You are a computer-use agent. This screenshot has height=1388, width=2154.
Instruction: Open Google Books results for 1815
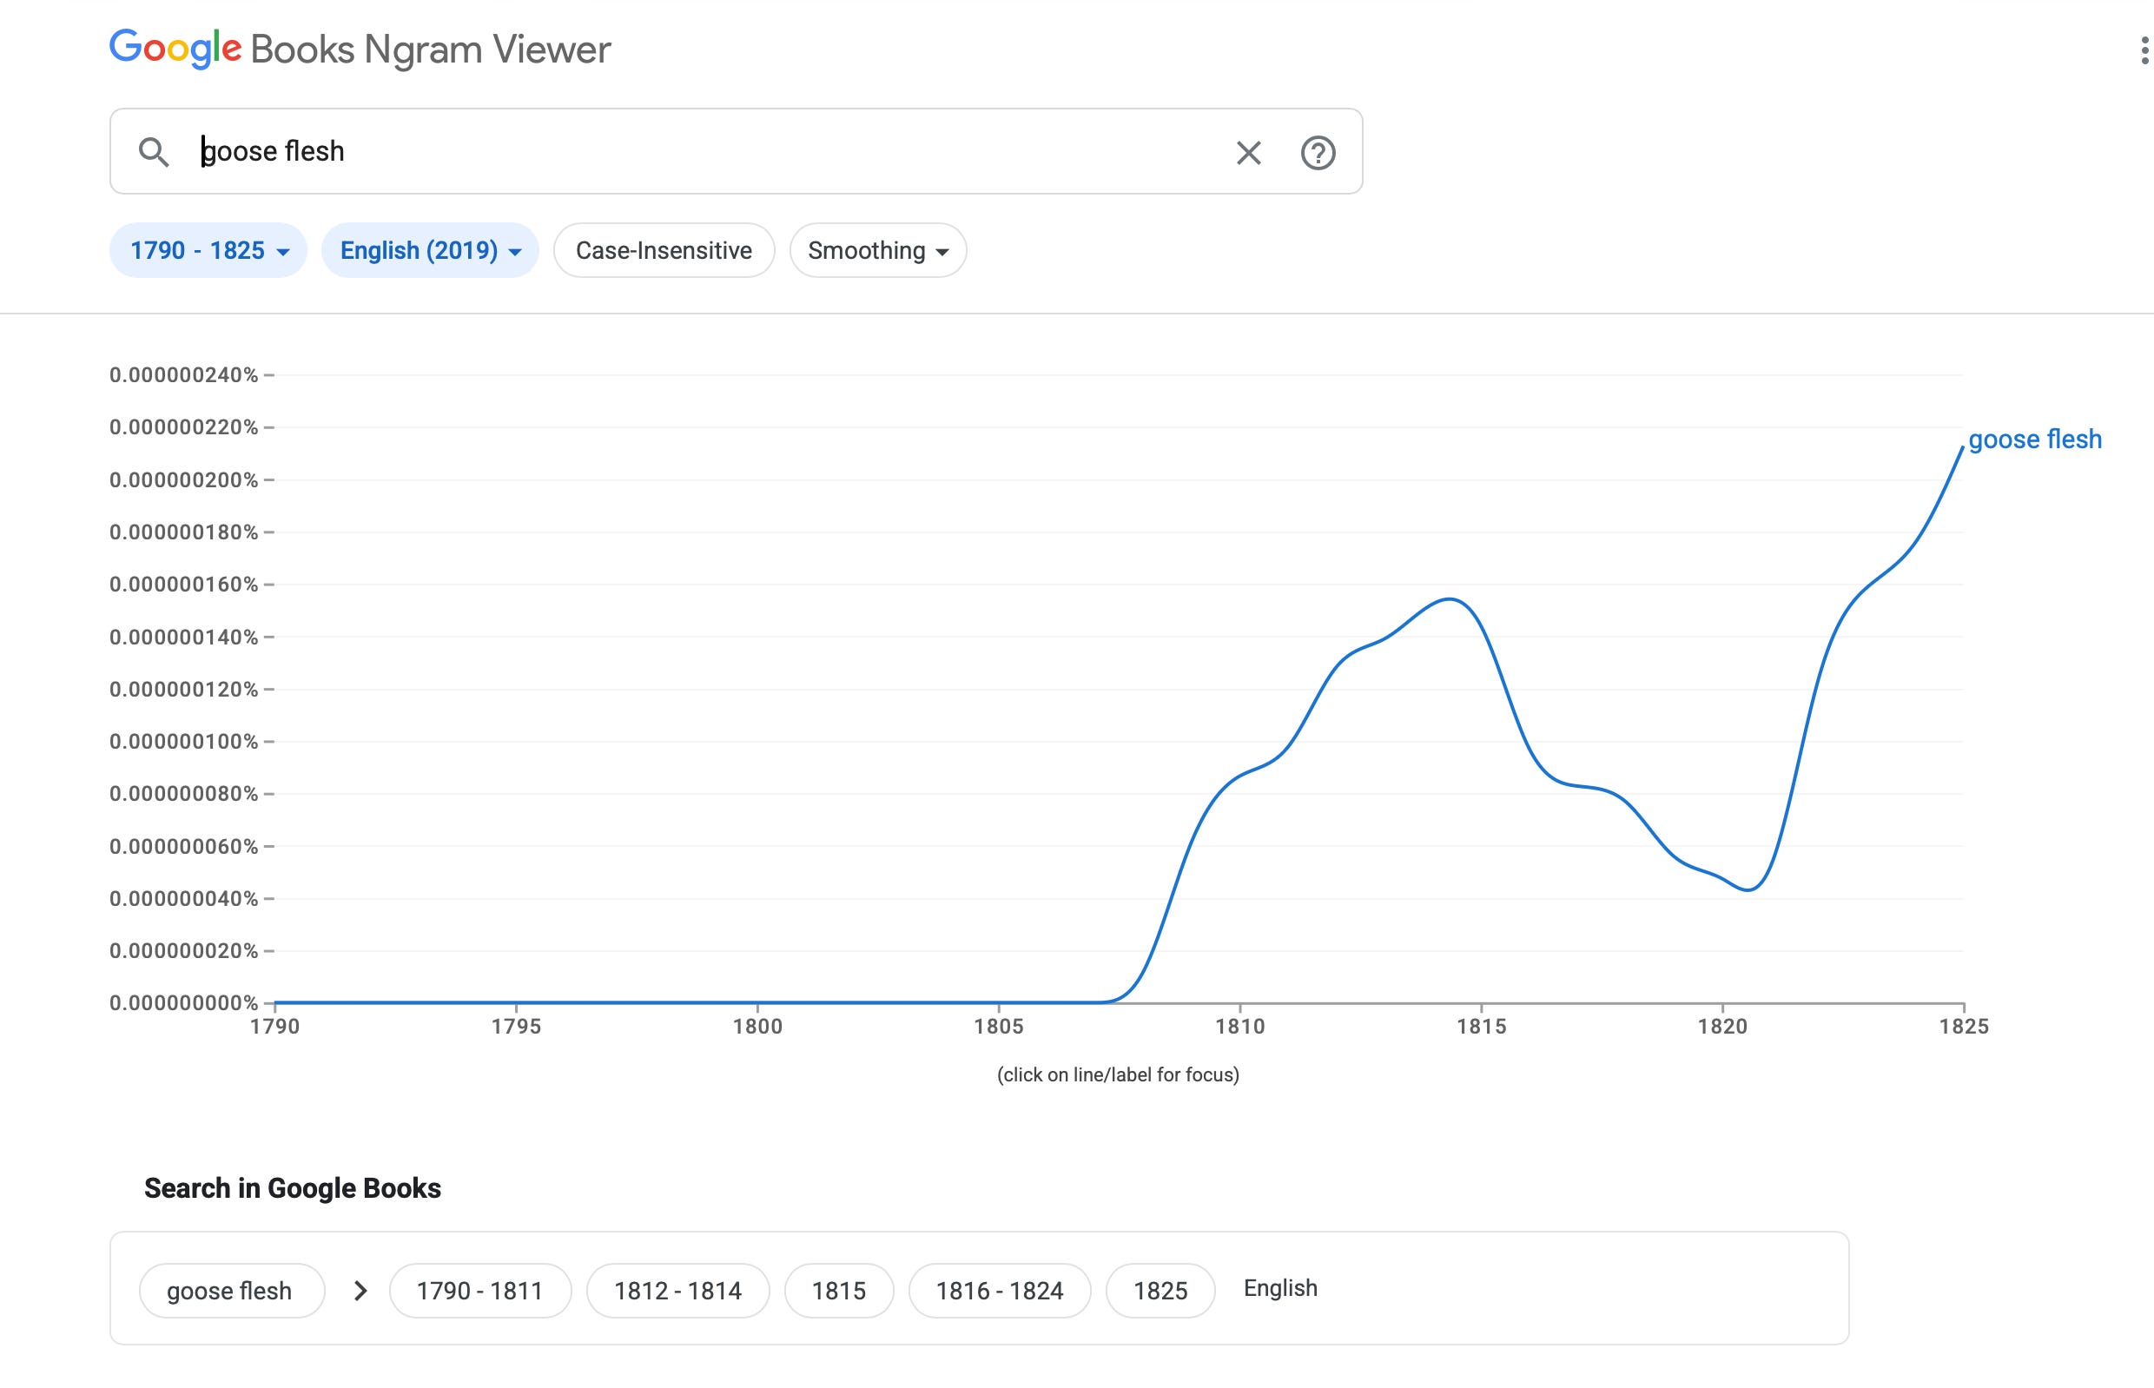click(x=839, y=1291)
